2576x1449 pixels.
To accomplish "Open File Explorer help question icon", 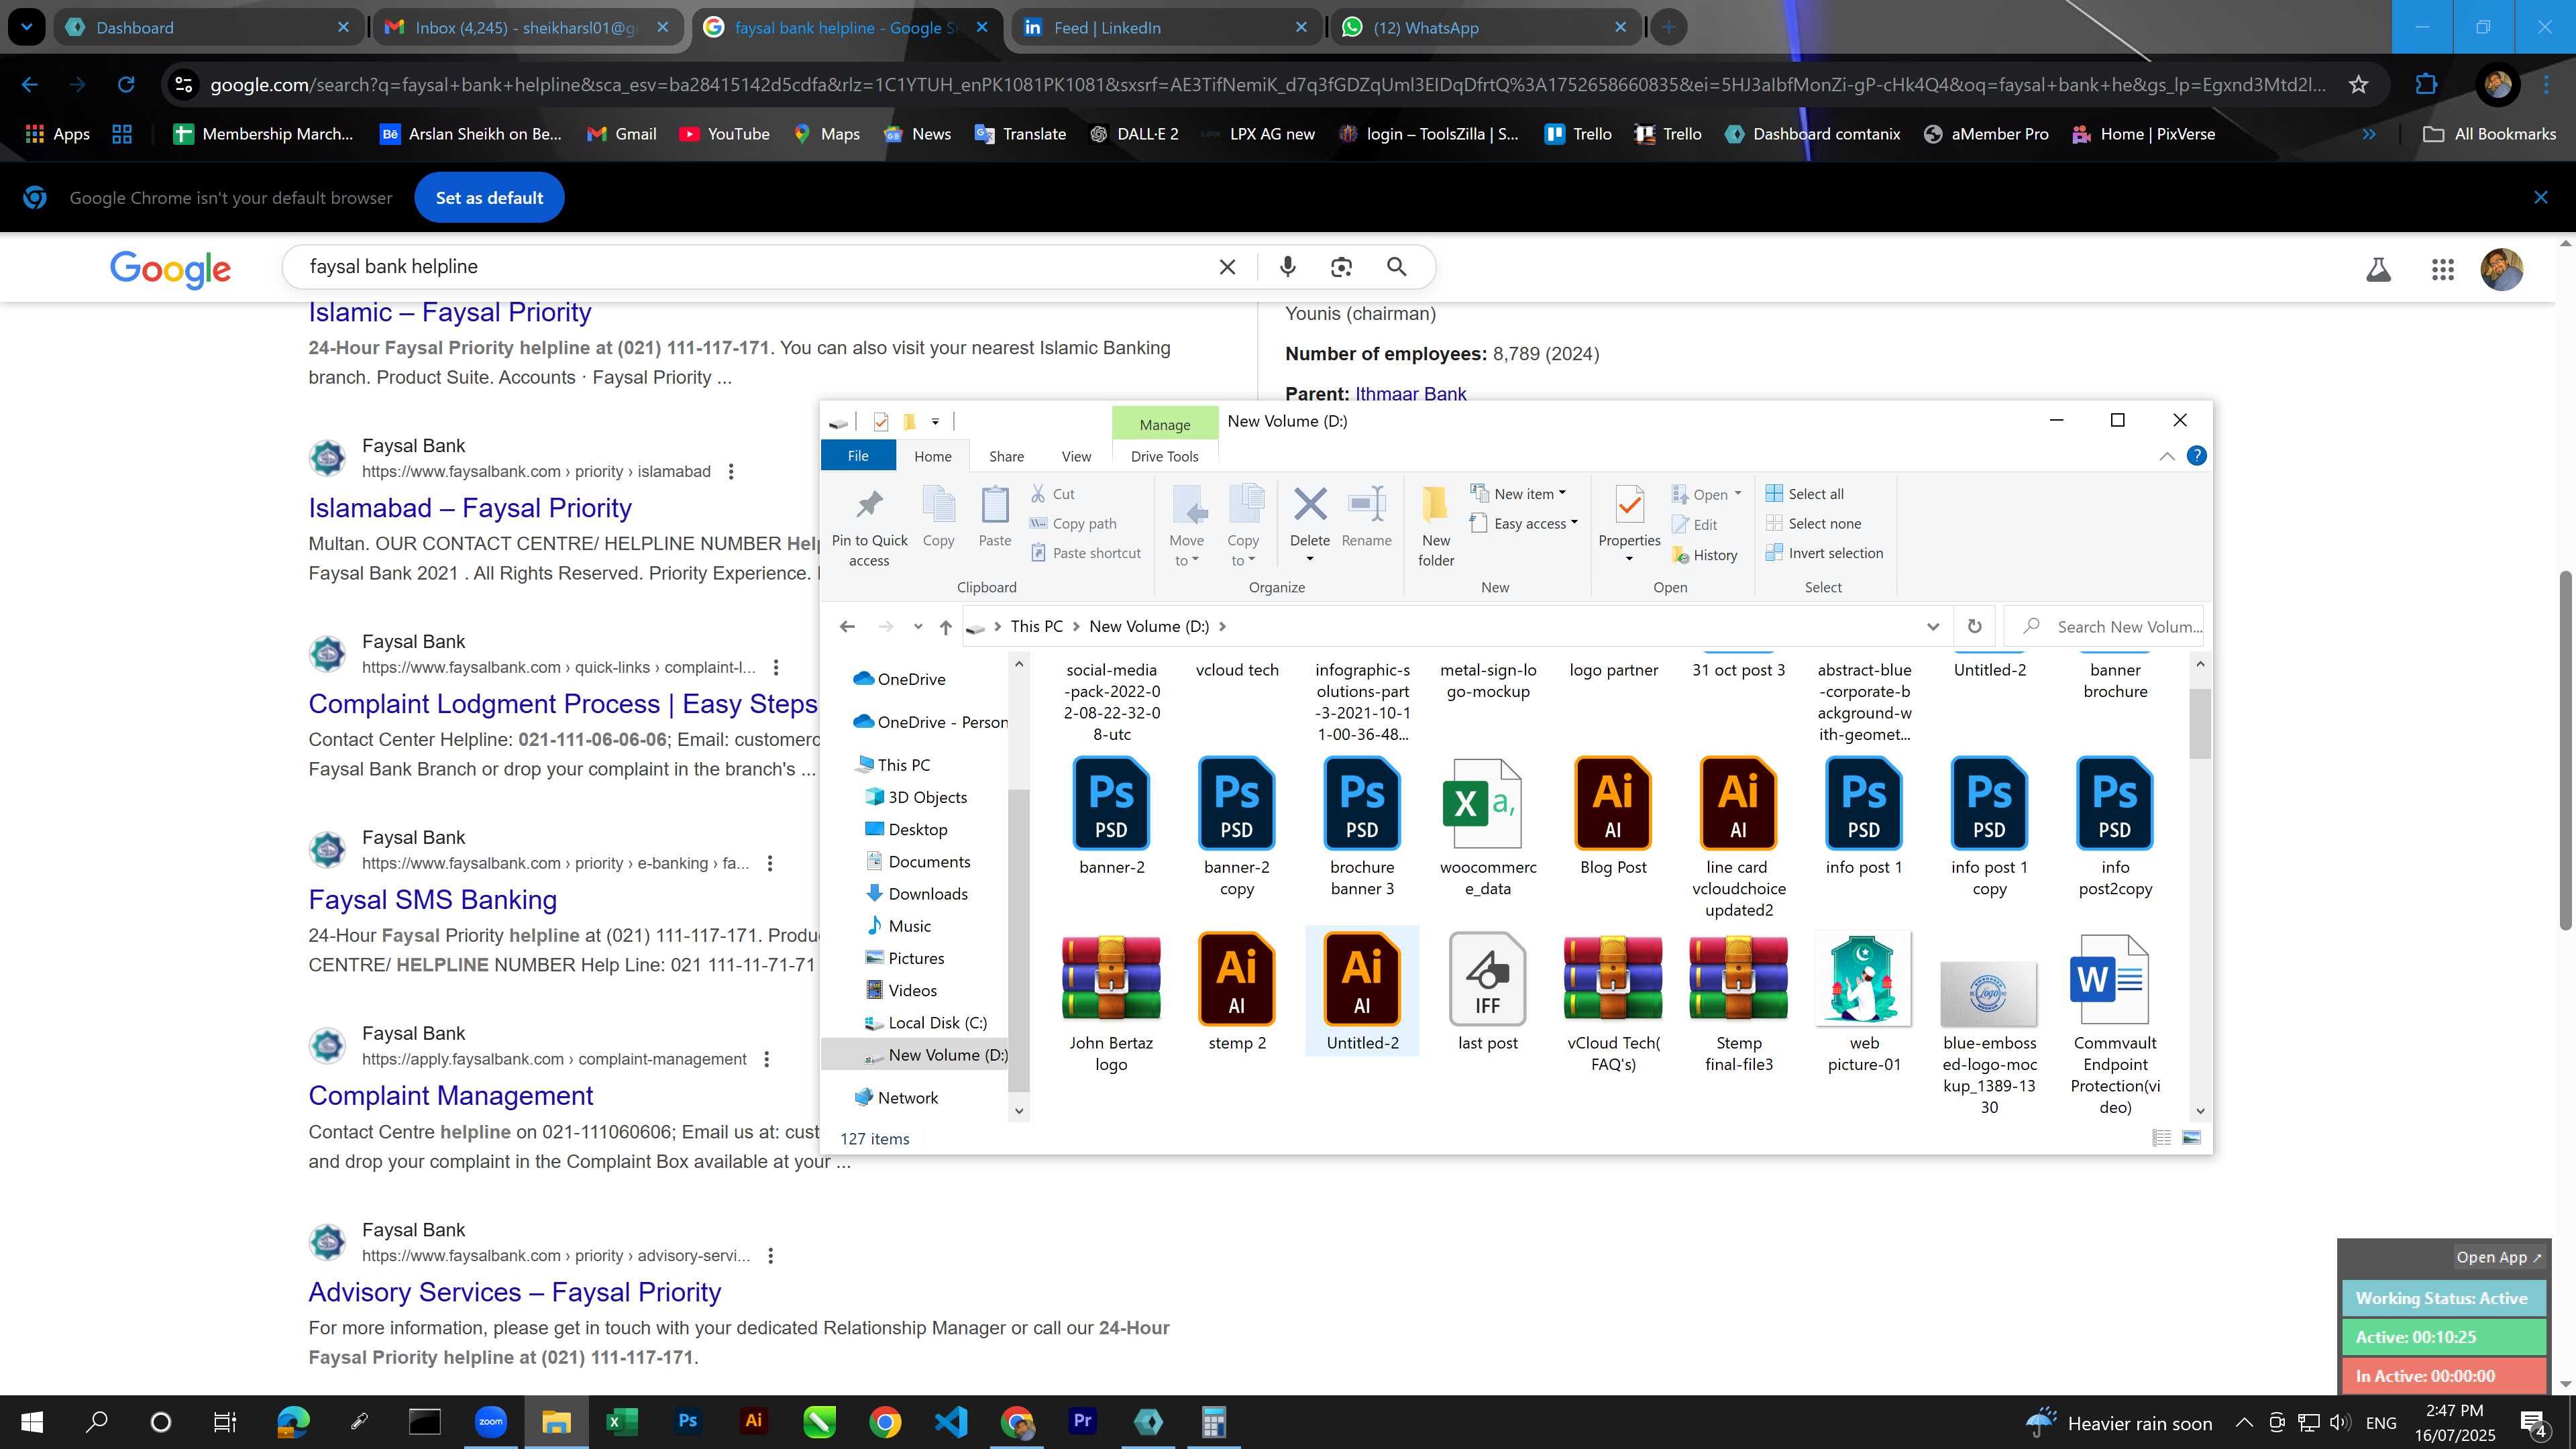I will click(x=2196, y=456).
